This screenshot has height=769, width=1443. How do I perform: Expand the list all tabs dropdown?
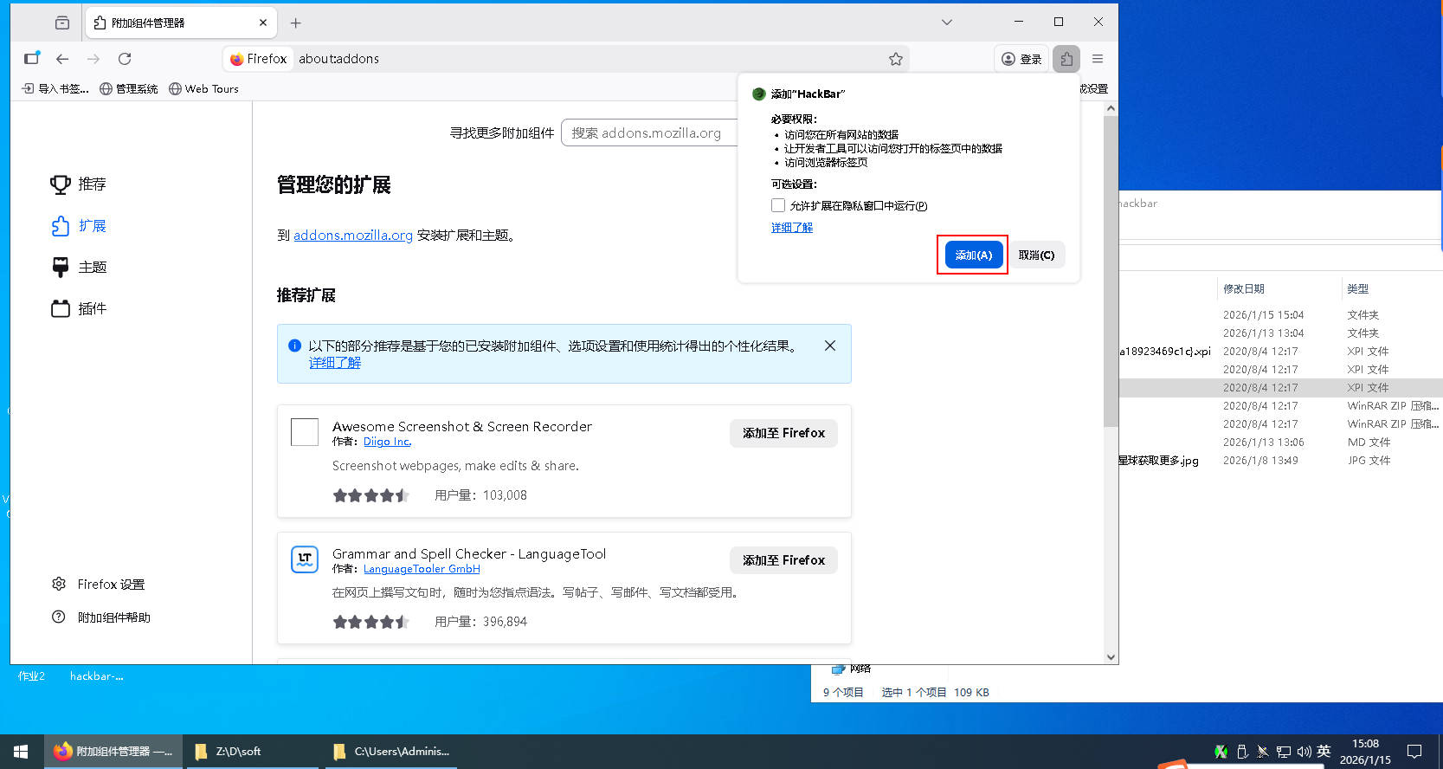coord(946,23)
